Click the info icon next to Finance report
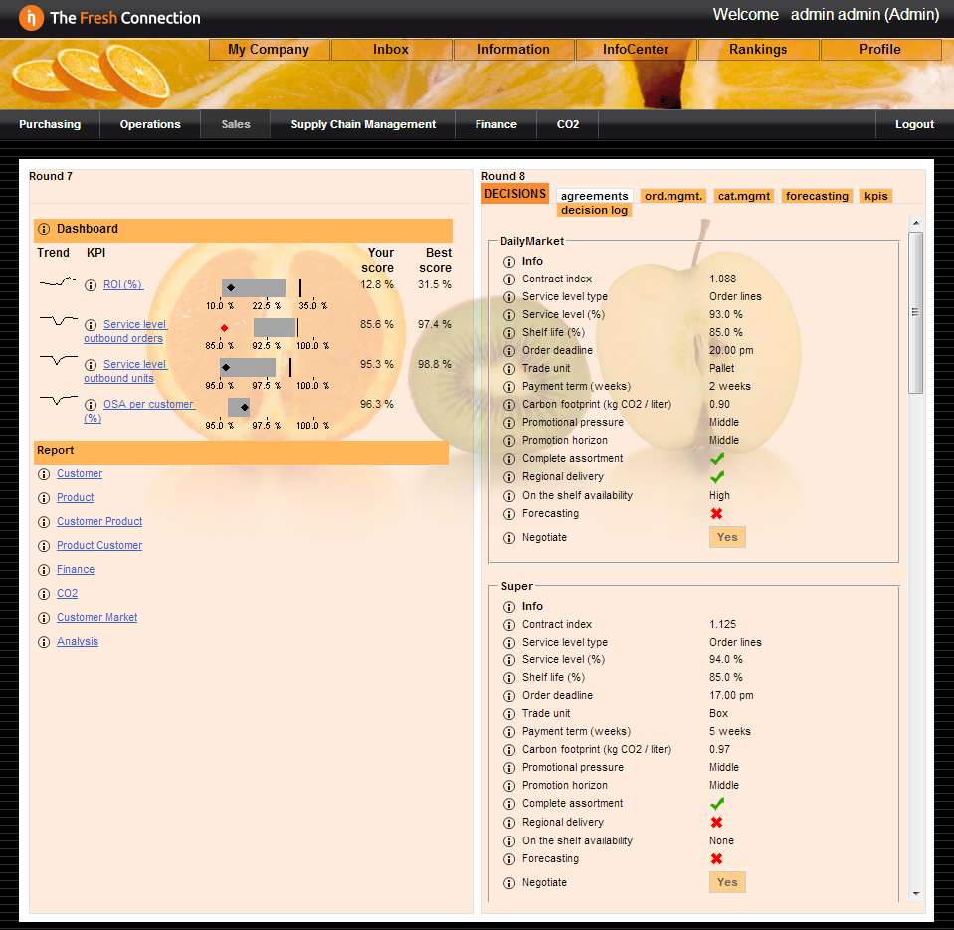Viewport: 954px width, 930px height. [x=44, y=570]
